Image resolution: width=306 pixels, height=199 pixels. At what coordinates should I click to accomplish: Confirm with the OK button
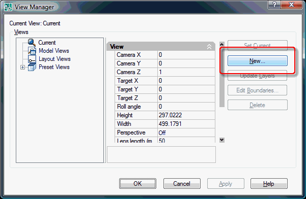[137, 184]
